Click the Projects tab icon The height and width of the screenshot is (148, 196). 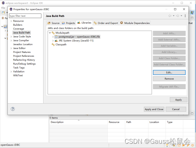(x=63, y=23)
